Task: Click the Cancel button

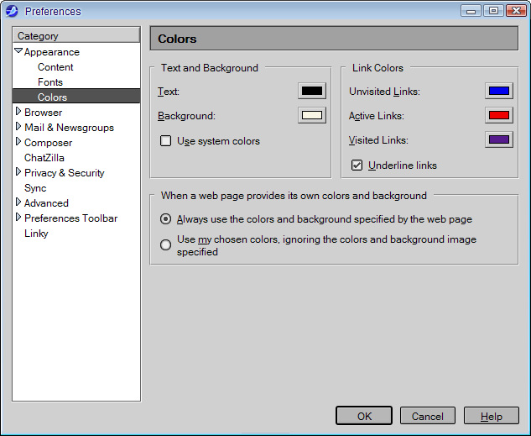Action: [x=427, y=416]
